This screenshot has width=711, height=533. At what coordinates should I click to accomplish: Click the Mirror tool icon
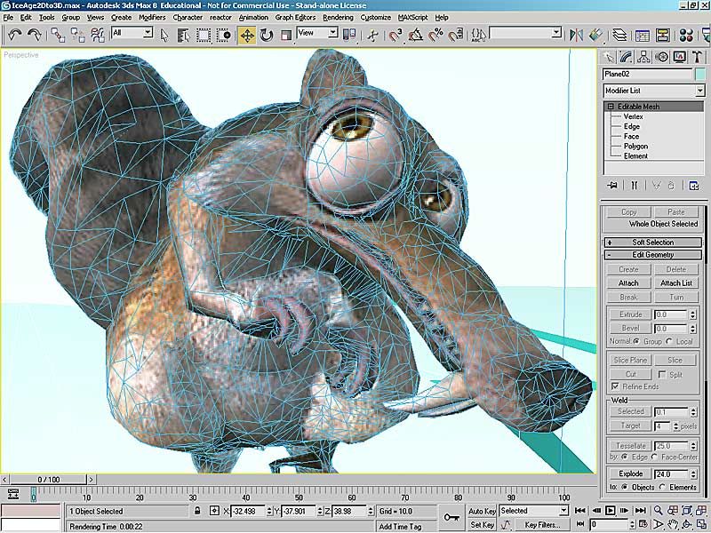(x=576, y=35)
